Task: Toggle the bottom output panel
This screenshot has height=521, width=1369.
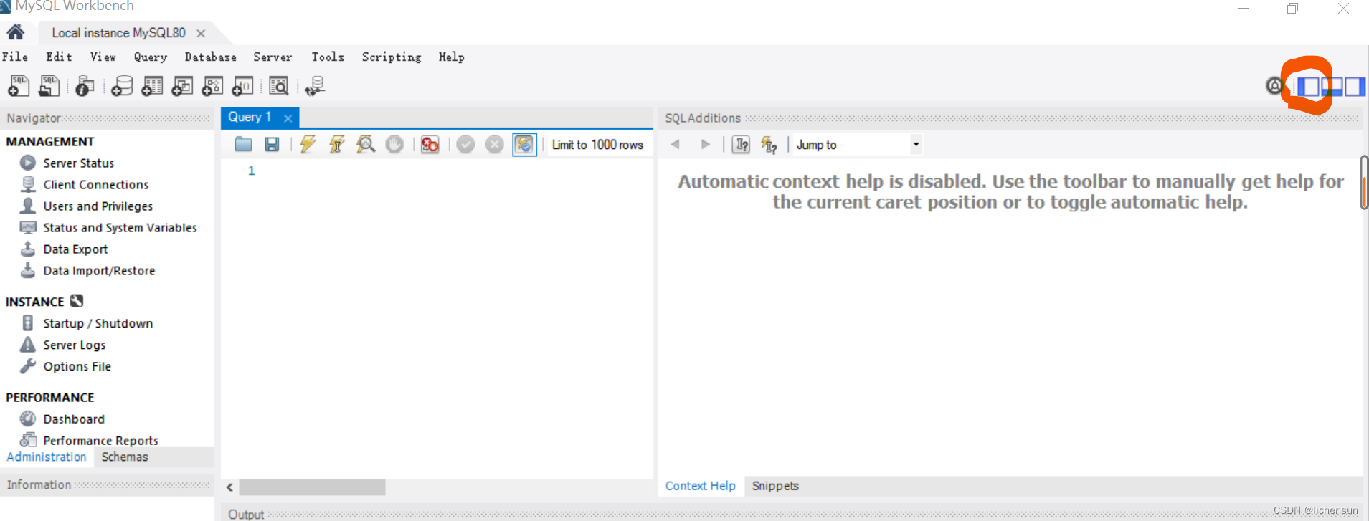Action: (x=1332, y=86)
